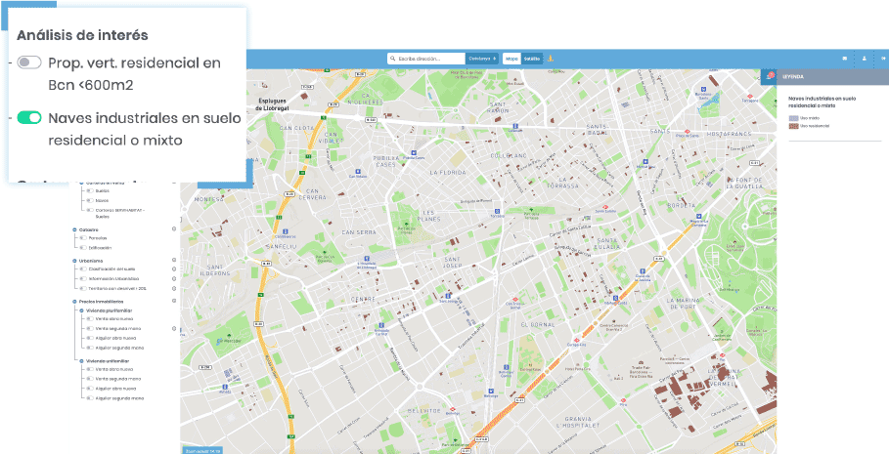Image resolution: width=889 pixels, height=454 pixels.
Task: Toggle the Clasificación del suelo switch
Action: (x=83, y=269)
